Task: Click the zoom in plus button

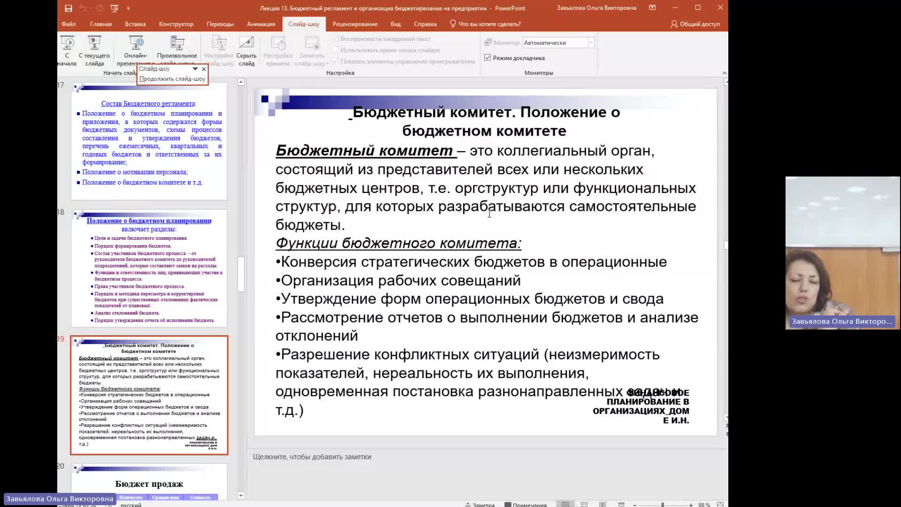Action: (691, 505)
